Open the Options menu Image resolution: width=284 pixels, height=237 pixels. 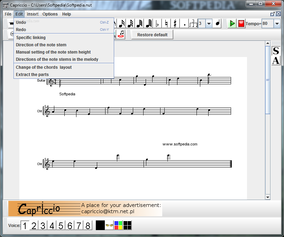coord(50,14)
